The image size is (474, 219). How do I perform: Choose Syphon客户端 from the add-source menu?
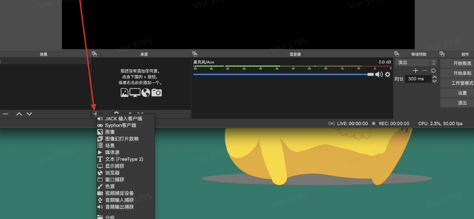point(125,125)
